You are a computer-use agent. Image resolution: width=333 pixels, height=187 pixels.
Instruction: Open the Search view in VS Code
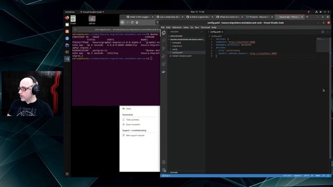(164, 41)
